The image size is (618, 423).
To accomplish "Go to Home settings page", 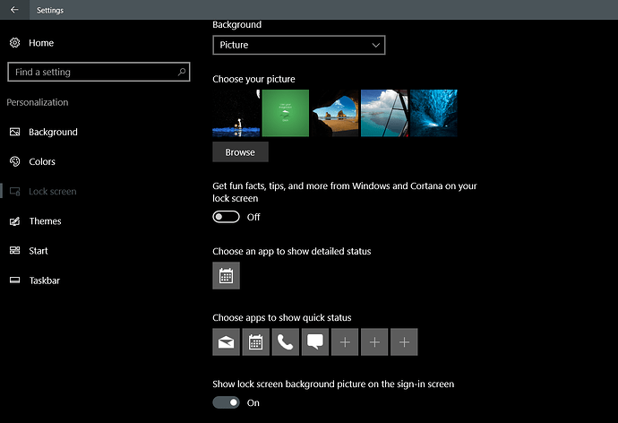I will point(40,43).
